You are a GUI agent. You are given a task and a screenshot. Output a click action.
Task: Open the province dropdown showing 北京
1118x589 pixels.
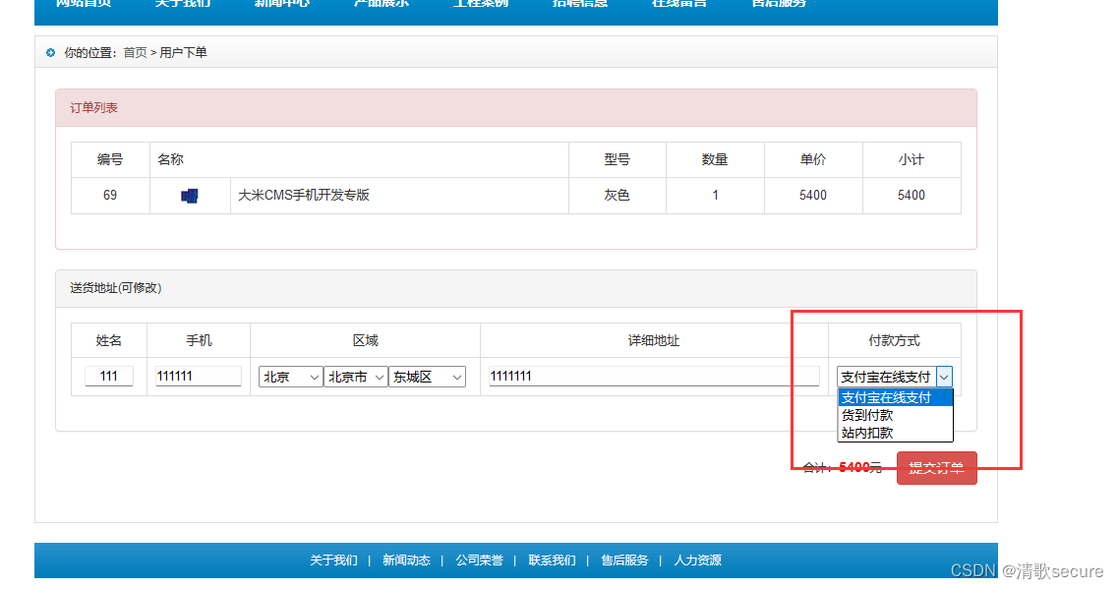[x=290, y=376]
